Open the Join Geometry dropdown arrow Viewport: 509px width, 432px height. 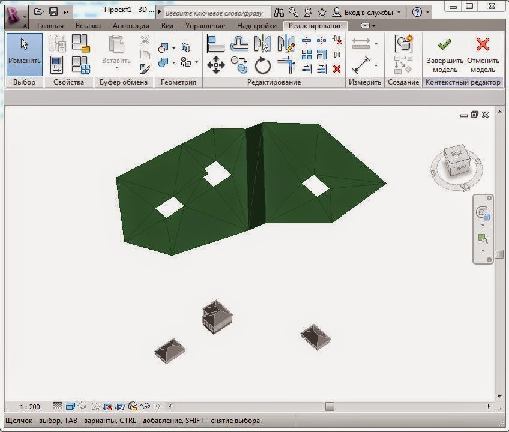(173, 62)
